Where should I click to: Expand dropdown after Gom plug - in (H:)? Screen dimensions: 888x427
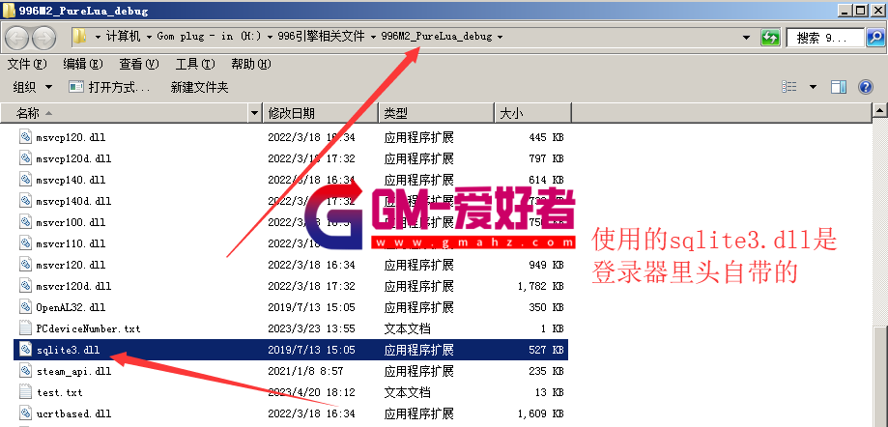coord(269,37)
